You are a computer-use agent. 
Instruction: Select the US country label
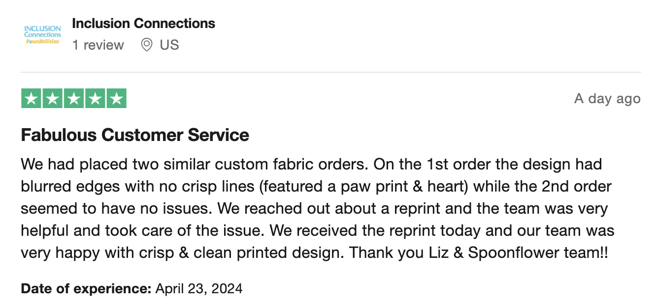click(169, 45)
